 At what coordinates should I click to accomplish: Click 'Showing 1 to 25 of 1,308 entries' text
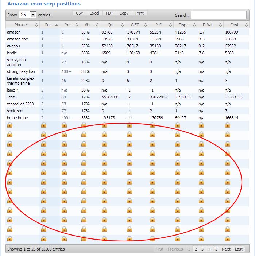(x=36, y=249)
